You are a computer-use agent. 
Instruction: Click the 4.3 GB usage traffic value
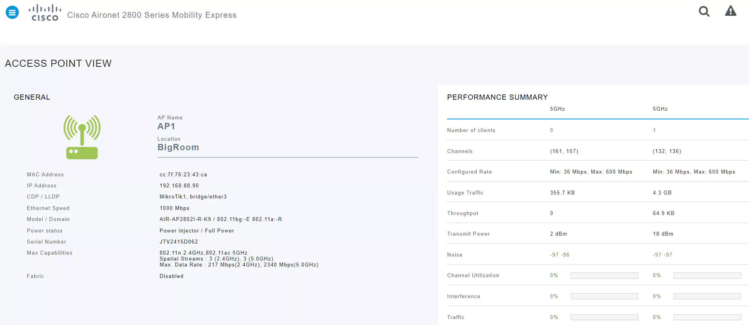tap(662, 193)
